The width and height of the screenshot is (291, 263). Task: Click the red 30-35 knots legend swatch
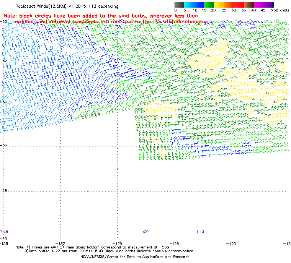[239, 5]
